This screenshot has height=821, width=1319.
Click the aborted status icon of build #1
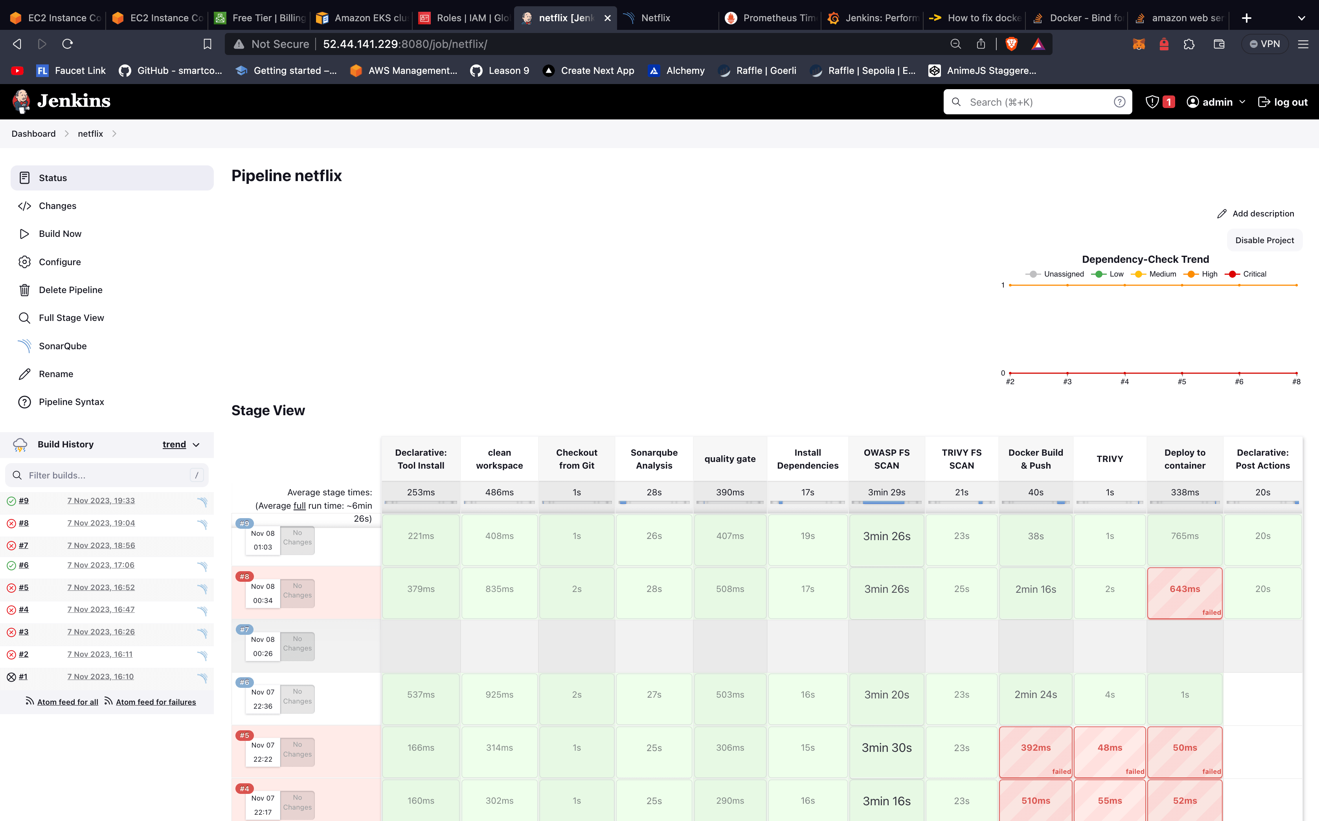coord(11,677)
